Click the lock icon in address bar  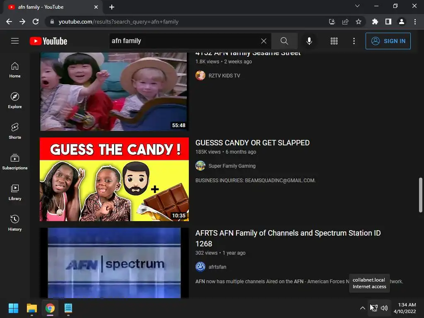52,22
